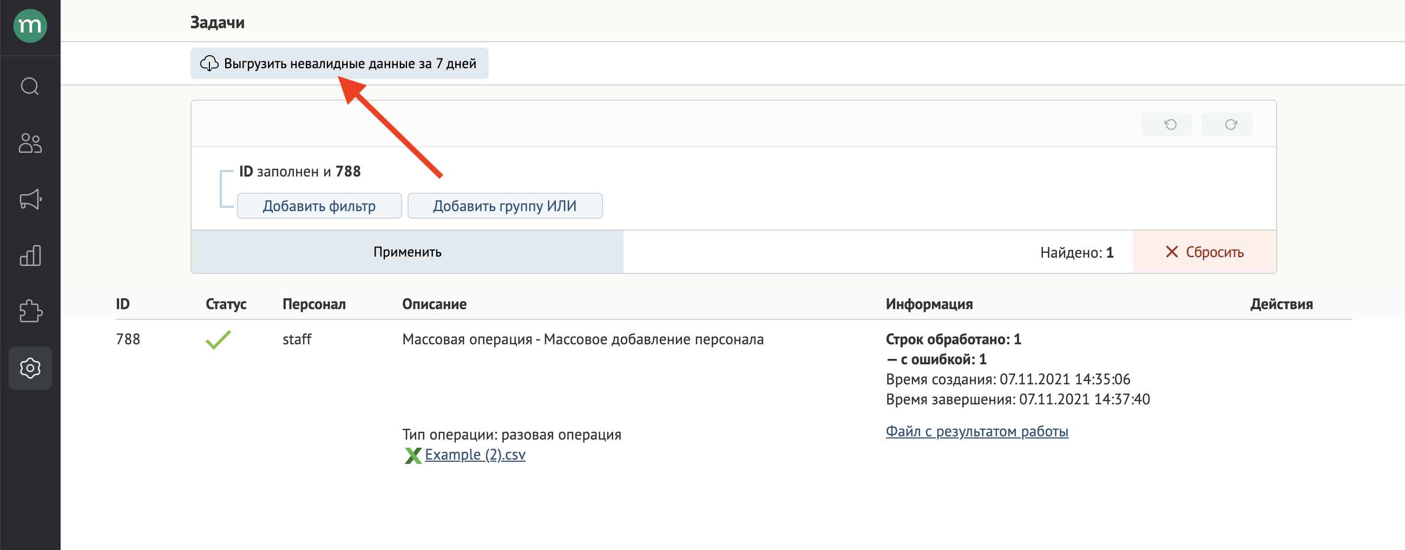Click 'Время создания: 07.11.2021 14:35:06' text

coord(1008,379)
